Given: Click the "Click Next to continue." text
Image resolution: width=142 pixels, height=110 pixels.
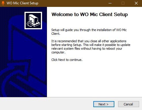Looking at the screenshot, I should 67,60.
